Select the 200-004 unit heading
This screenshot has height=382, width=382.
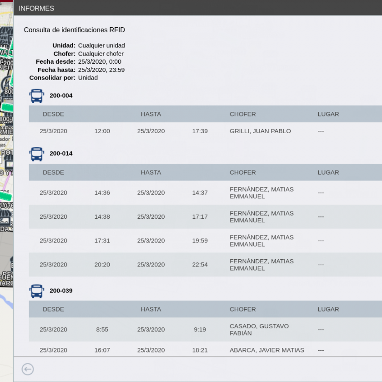[61, 95]
